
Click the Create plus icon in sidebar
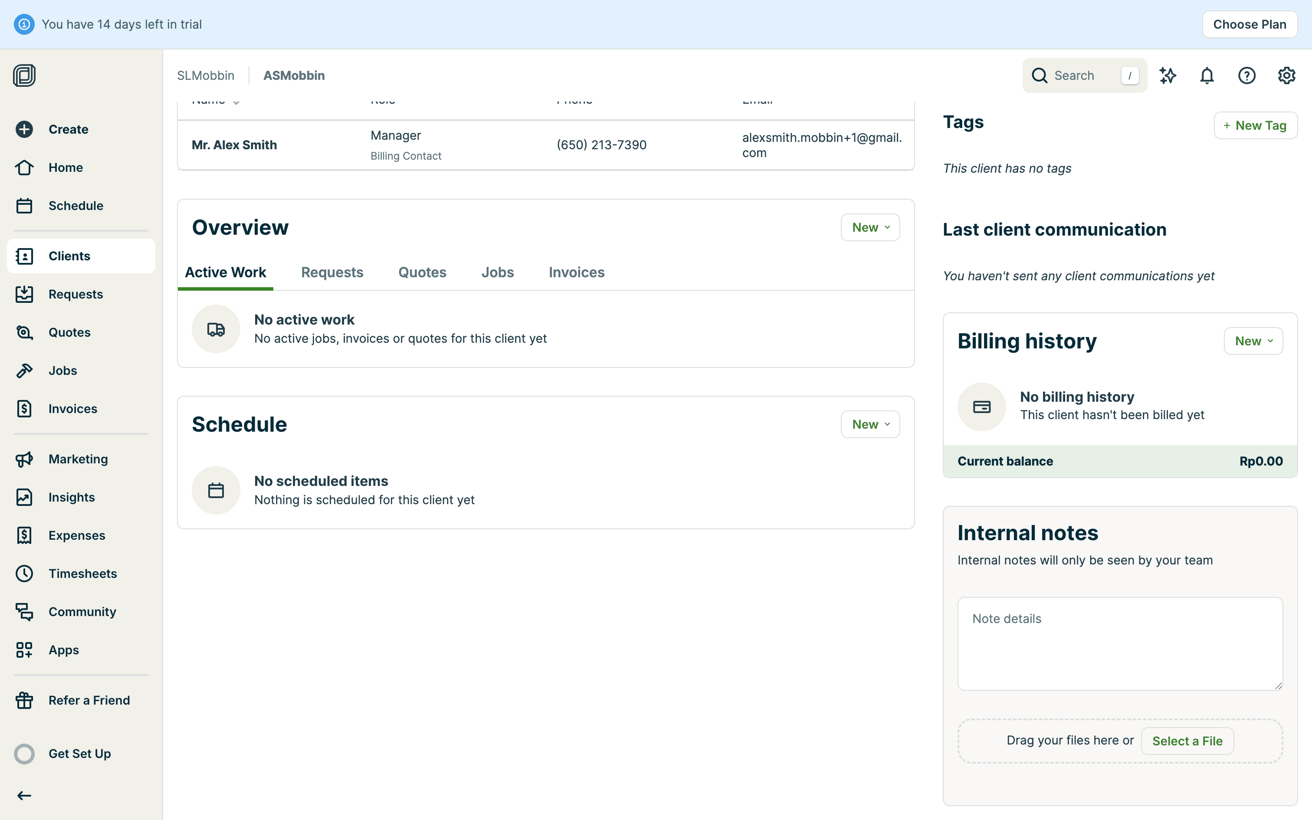tap(24, 129)
